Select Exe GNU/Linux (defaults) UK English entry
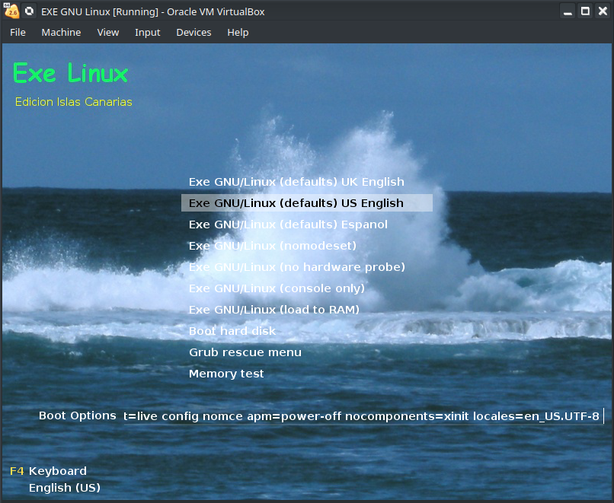Viewport: 614px width, 503px height. coord(296,182)
